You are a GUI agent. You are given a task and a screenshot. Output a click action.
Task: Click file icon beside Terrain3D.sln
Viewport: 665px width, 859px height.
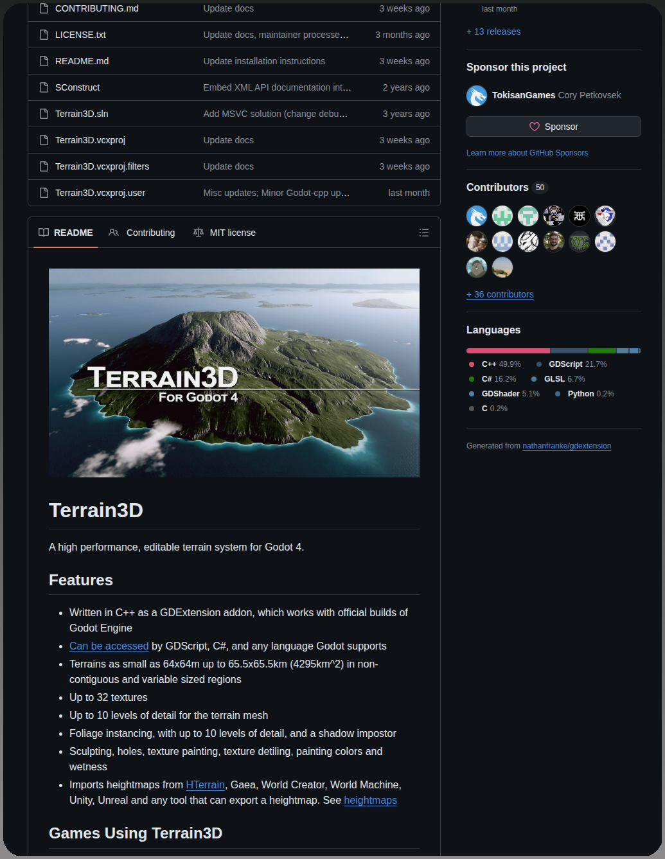pos(44,114)
